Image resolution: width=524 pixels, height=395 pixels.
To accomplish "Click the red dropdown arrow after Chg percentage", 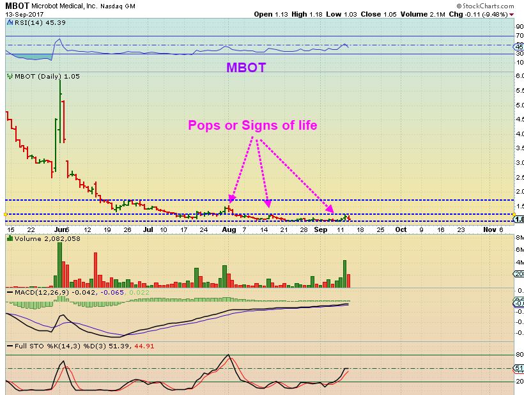I will click(x=511, y=15).
